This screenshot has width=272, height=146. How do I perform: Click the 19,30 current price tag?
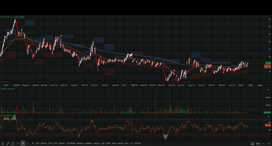click(x=268, y=63)
